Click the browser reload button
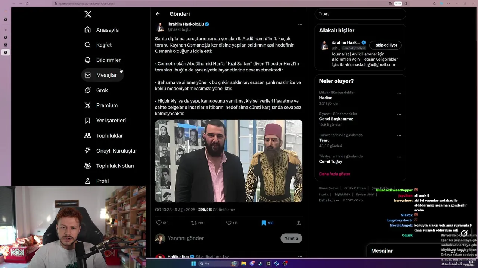The width and height of the screenshot is (478, 268). pos(27,3)
